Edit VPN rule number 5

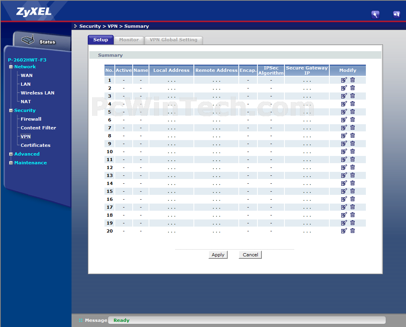coord(344,112)
